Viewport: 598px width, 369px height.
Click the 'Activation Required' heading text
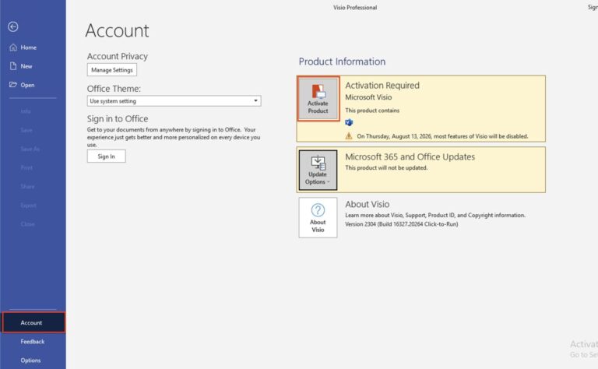coord(382,86)
